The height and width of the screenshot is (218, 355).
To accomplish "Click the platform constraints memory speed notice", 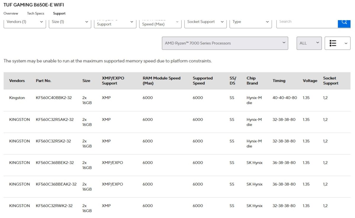I will tap(108, 61).
